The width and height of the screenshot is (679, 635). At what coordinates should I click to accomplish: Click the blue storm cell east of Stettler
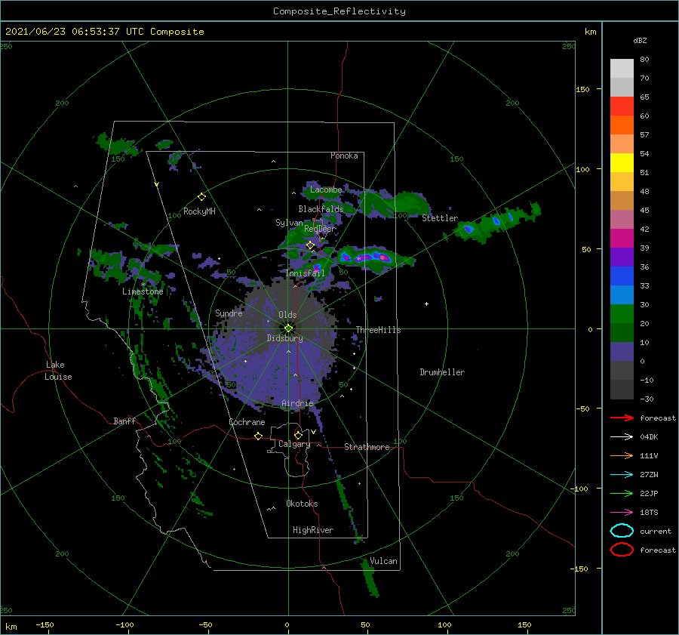coord(469,229)
